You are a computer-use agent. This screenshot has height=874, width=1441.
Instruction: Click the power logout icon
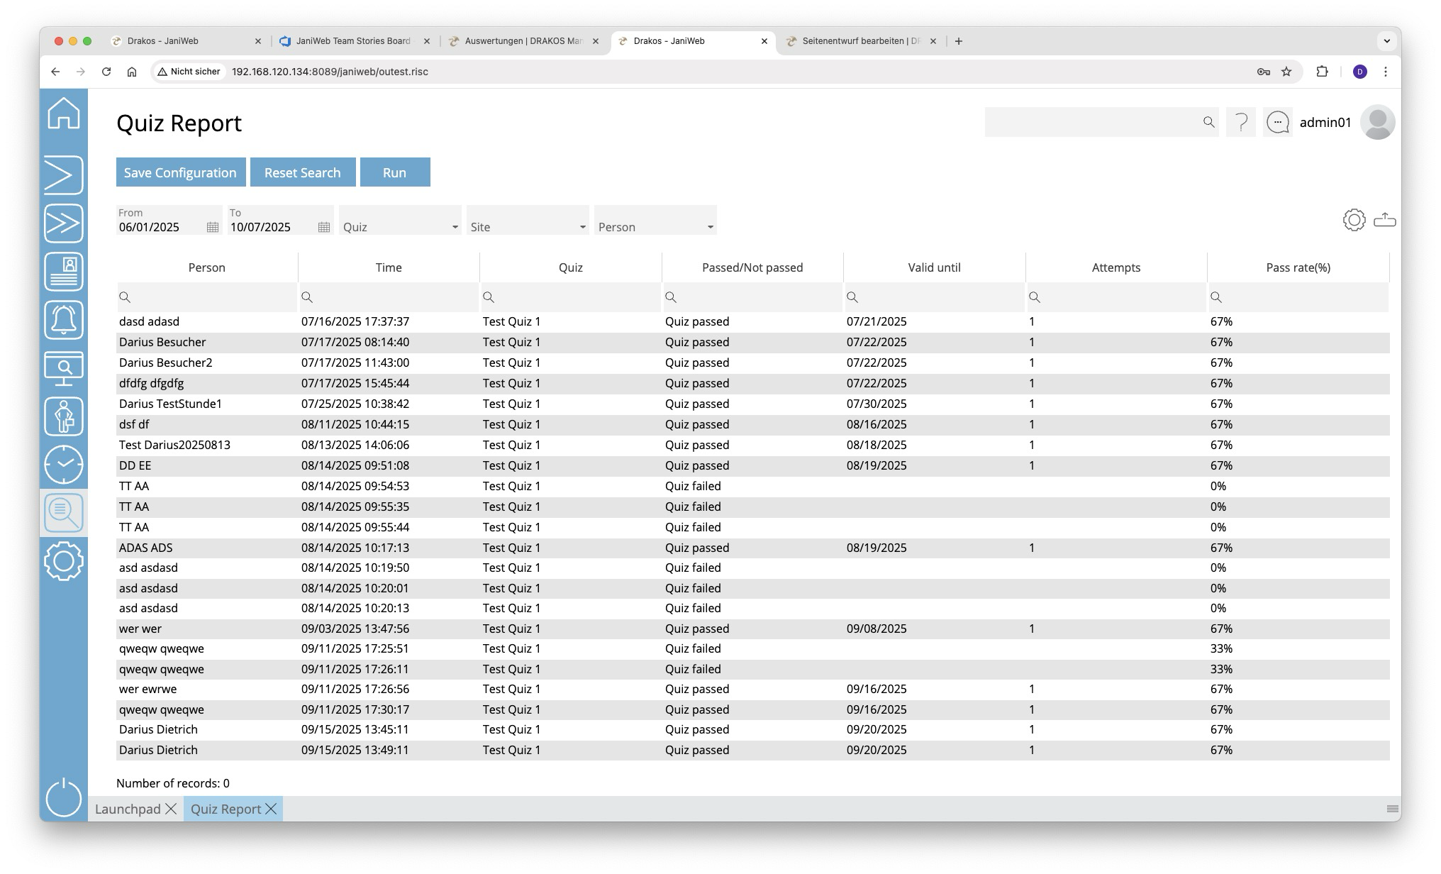[x=64, y=797]
